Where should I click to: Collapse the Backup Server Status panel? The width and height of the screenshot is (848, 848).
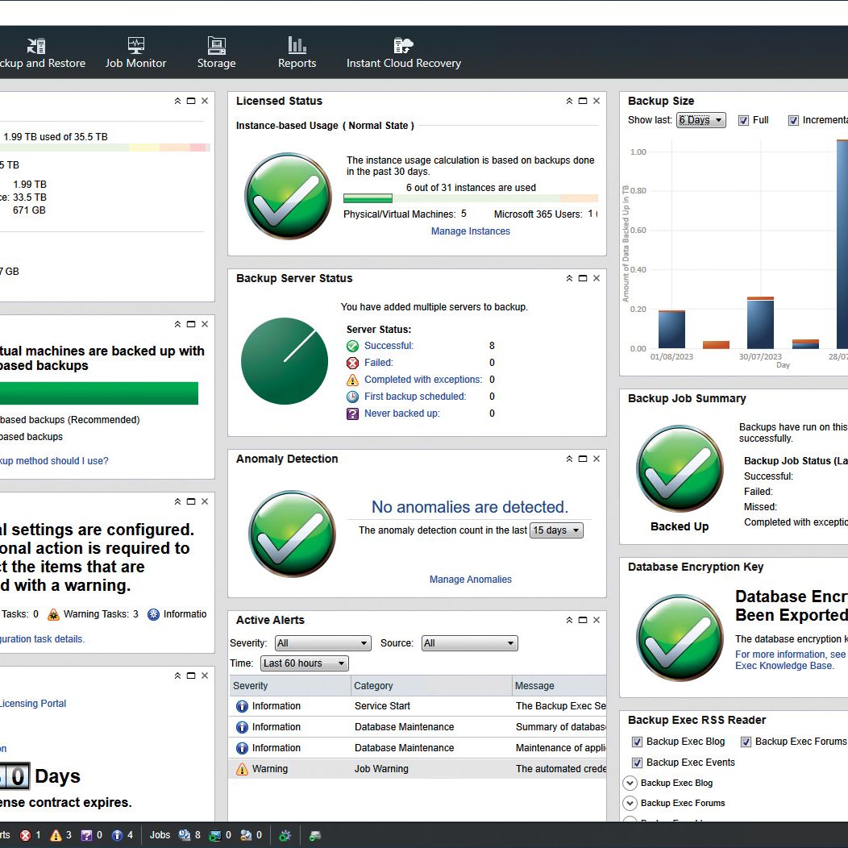click(x=569, y=279)
